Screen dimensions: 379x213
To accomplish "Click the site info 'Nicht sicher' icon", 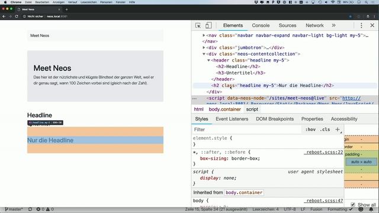I will (24, 17).
